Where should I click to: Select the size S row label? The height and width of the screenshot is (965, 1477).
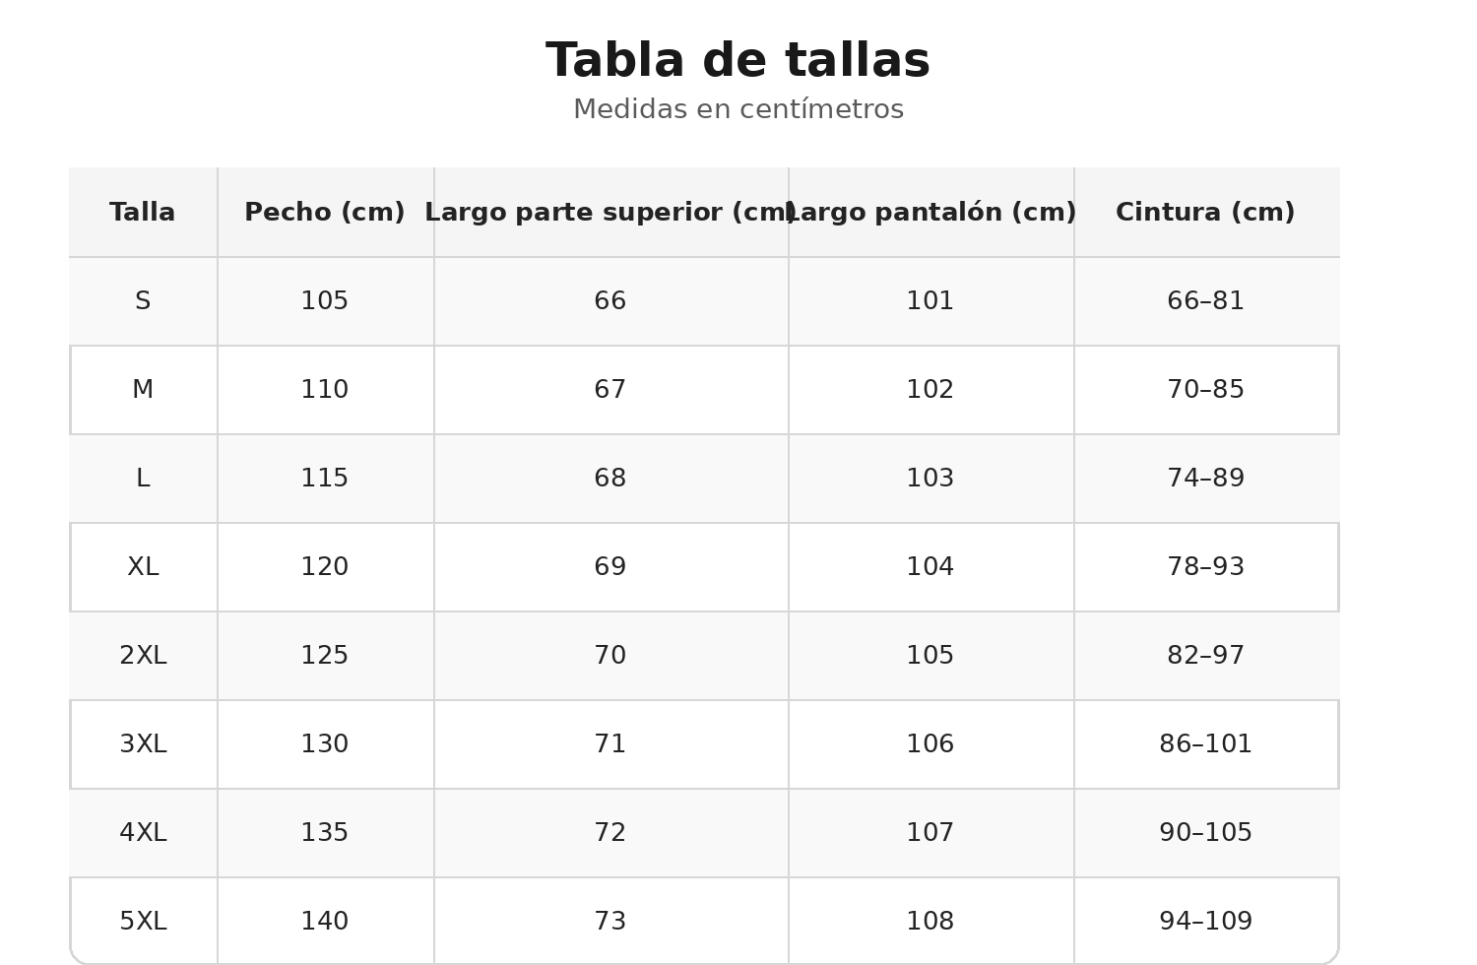coord(143,301)
